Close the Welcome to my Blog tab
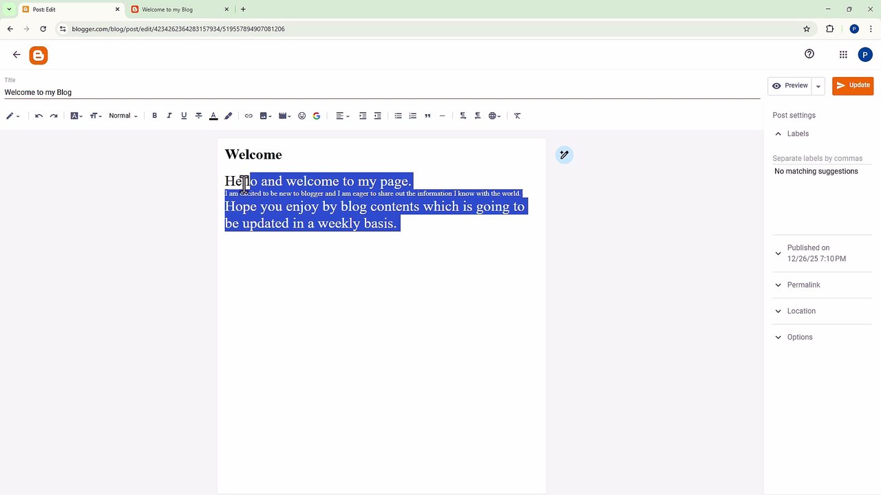This screenshot has width=881, height=495. pyautogui.click(x=226, y=10)
